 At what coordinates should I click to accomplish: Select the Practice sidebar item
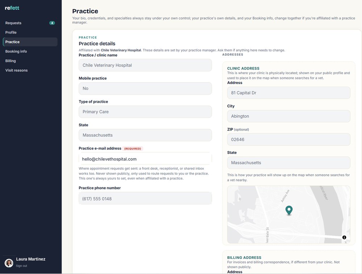pyautogui.click(x=30, y=42)
